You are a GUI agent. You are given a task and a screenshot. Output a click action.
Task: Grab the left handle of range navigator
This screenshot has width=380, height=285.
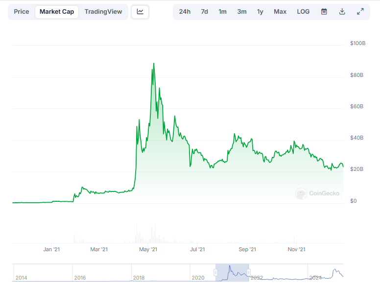click(215, 273)
